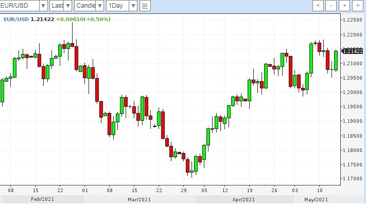Zoom in with the plus button
This screenshot has height=206, width=366.
344,6
